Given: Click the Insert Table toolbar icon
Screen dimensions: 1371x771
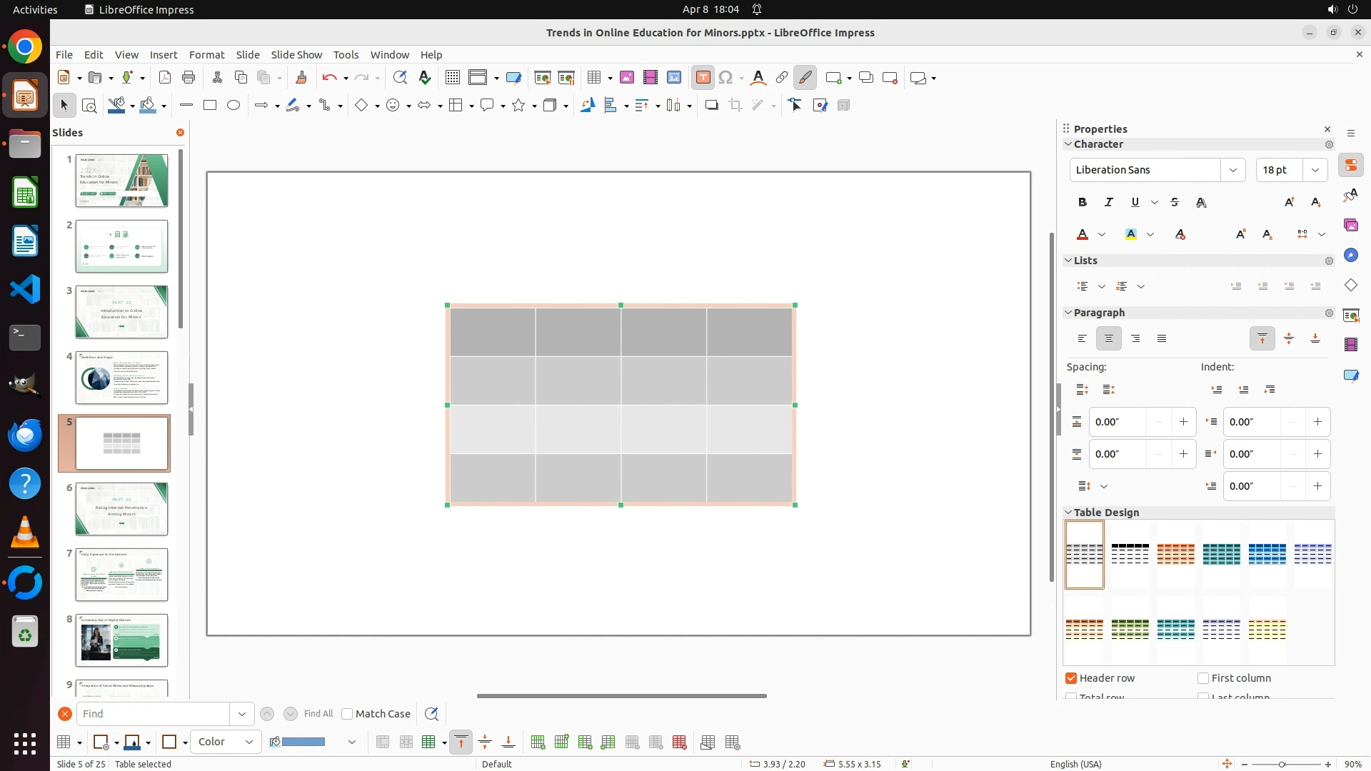Looking at the screenshot, I should (593, 78).
